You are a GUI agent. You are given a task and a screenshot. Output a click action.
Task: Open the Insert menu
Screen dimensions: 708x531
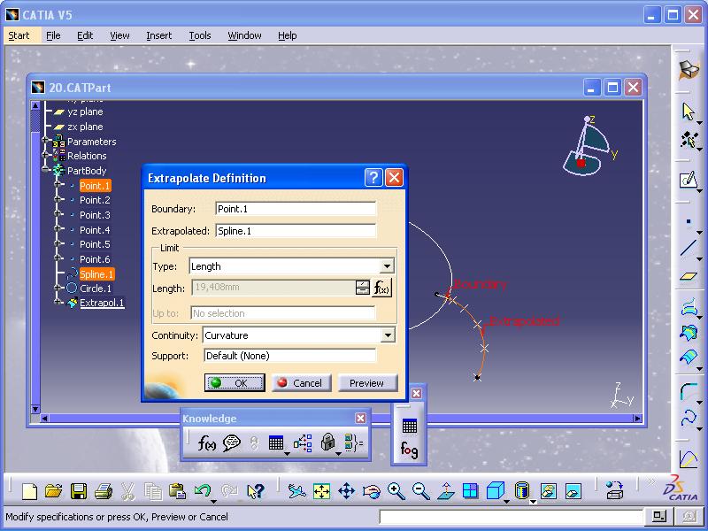(x=158, y=35)
